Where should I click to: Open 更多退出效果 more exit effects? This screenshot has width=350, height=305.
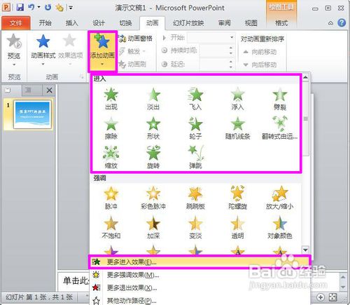click(x=199, y=287)
